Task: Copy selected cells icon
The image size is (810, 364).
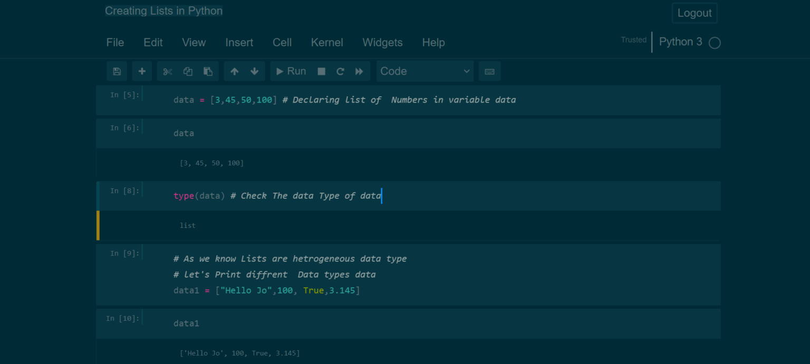Action: [x=188, y=72]
